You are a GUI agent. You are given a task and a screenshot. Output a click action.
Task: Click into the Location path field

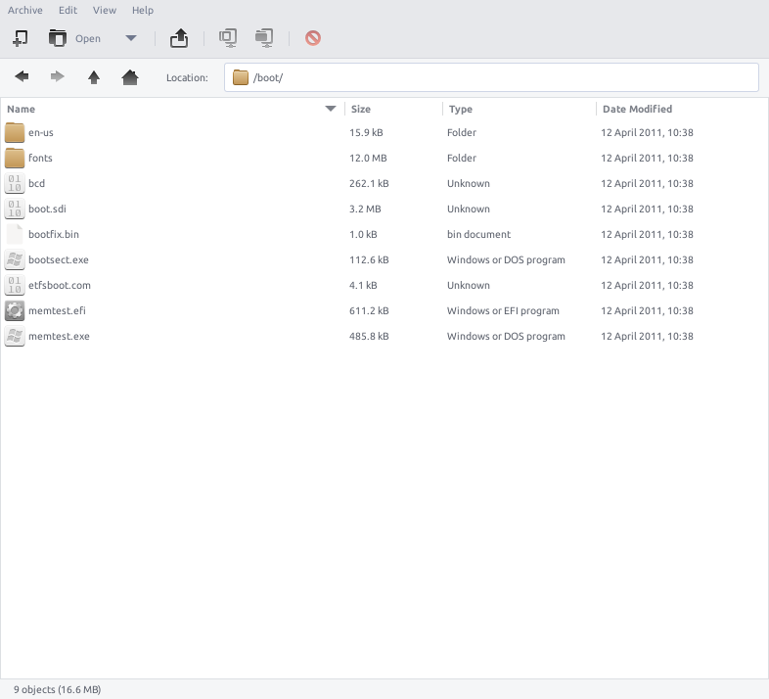(499, 77)
